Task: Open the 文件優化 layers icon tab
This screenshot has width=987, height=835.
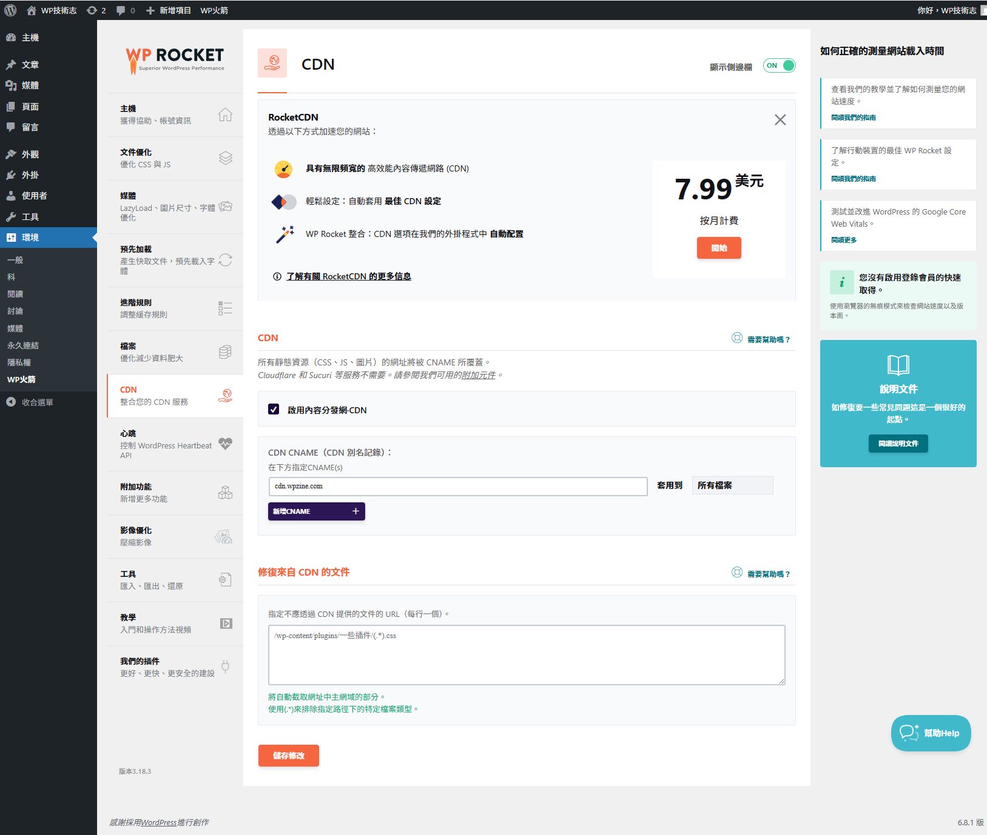Action: pyautogui.click(x=225, y=158)
